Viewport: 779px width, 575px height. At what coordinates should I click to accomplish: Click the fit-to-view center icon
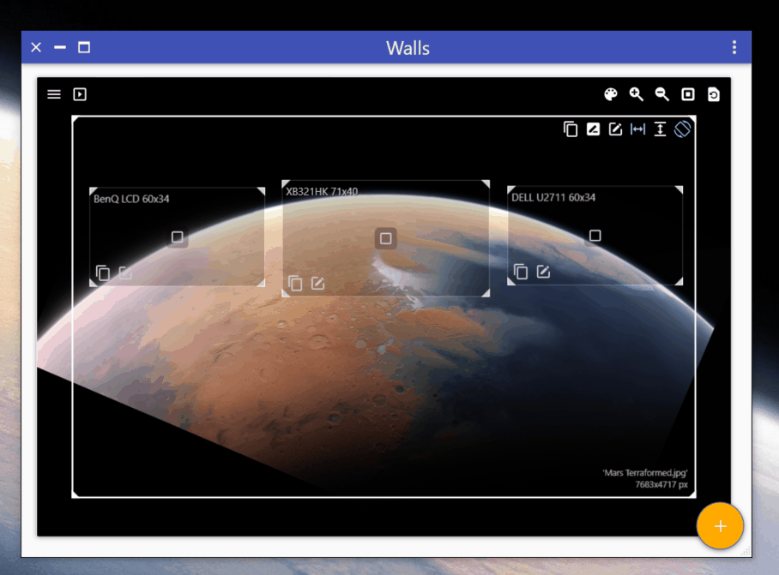688,94
